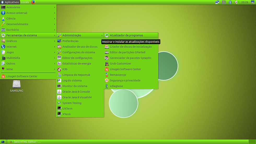Expand the Internet submenu arrow

click(x=55, y=47)
